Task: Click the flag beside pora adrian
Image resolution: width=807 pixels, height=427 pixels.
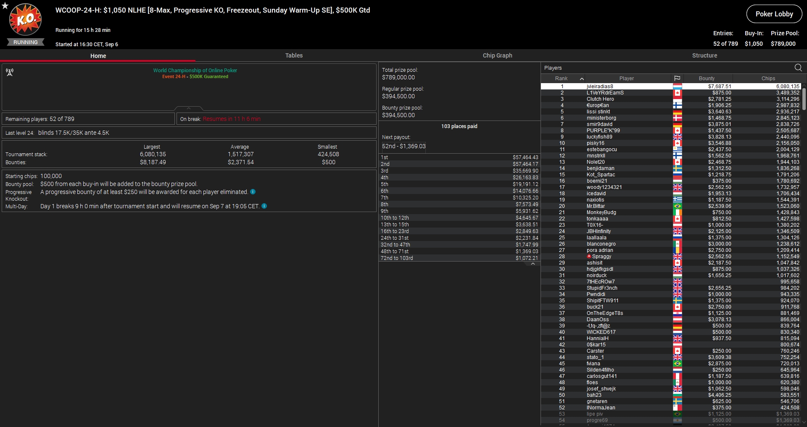Action: (x=677, y=250)
